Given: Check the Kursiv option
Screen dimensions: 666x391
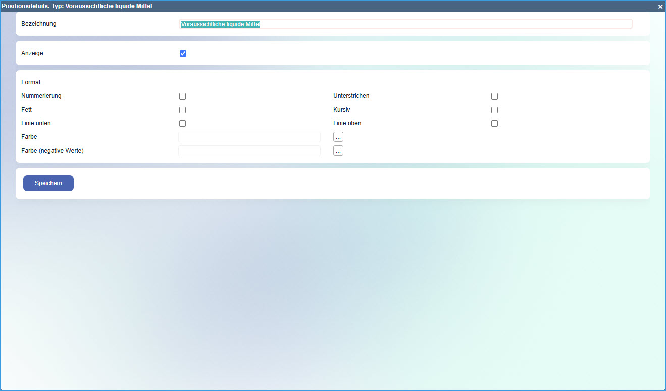Looking at the screenshot, I should click(495, 110).
